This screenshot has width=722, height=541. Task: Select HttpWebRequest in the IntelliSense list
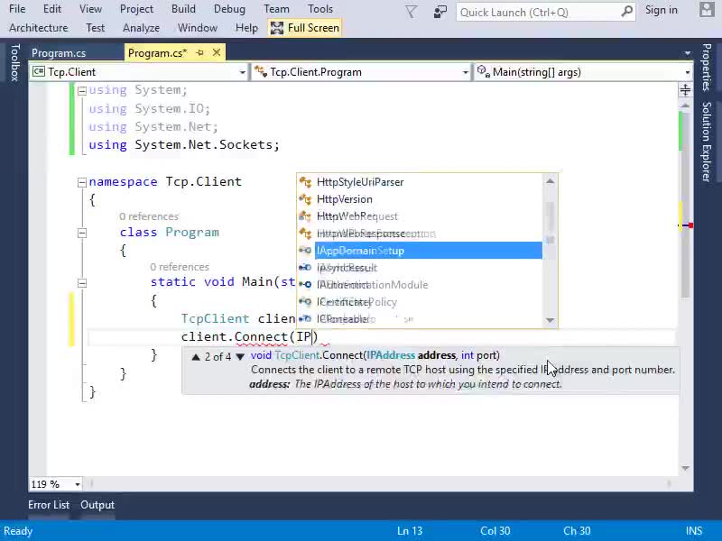pyautogui.click(x=357, y=216)
